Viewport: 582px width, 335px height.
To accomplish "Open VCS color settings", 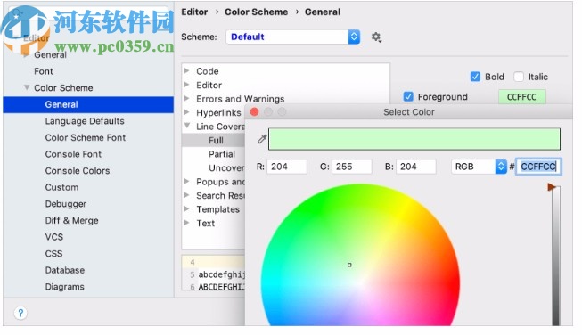I will (x=54, y=237).
